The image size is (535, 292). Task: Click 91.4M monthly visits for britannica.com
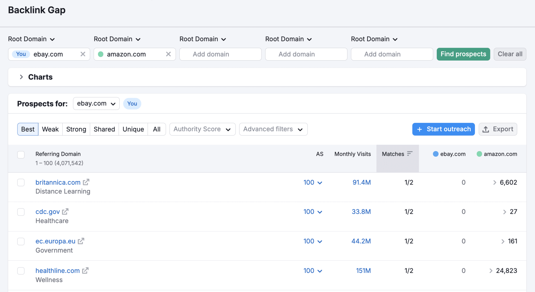click(x=362, y=182)
